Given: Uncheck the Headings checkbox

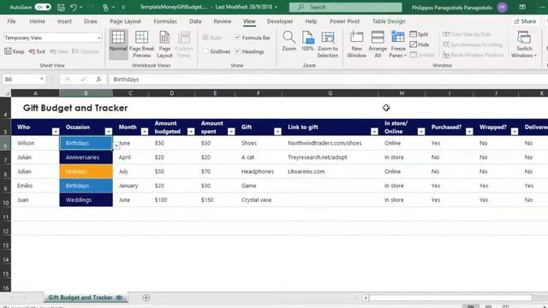Looking at the screenshot, I should (238, 51).
